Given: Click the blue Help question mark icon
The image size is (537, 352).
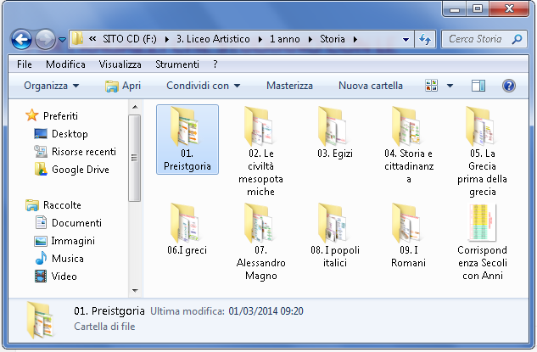Looking at the screenshot, I should pyautogui.click(x=509, y=86).
